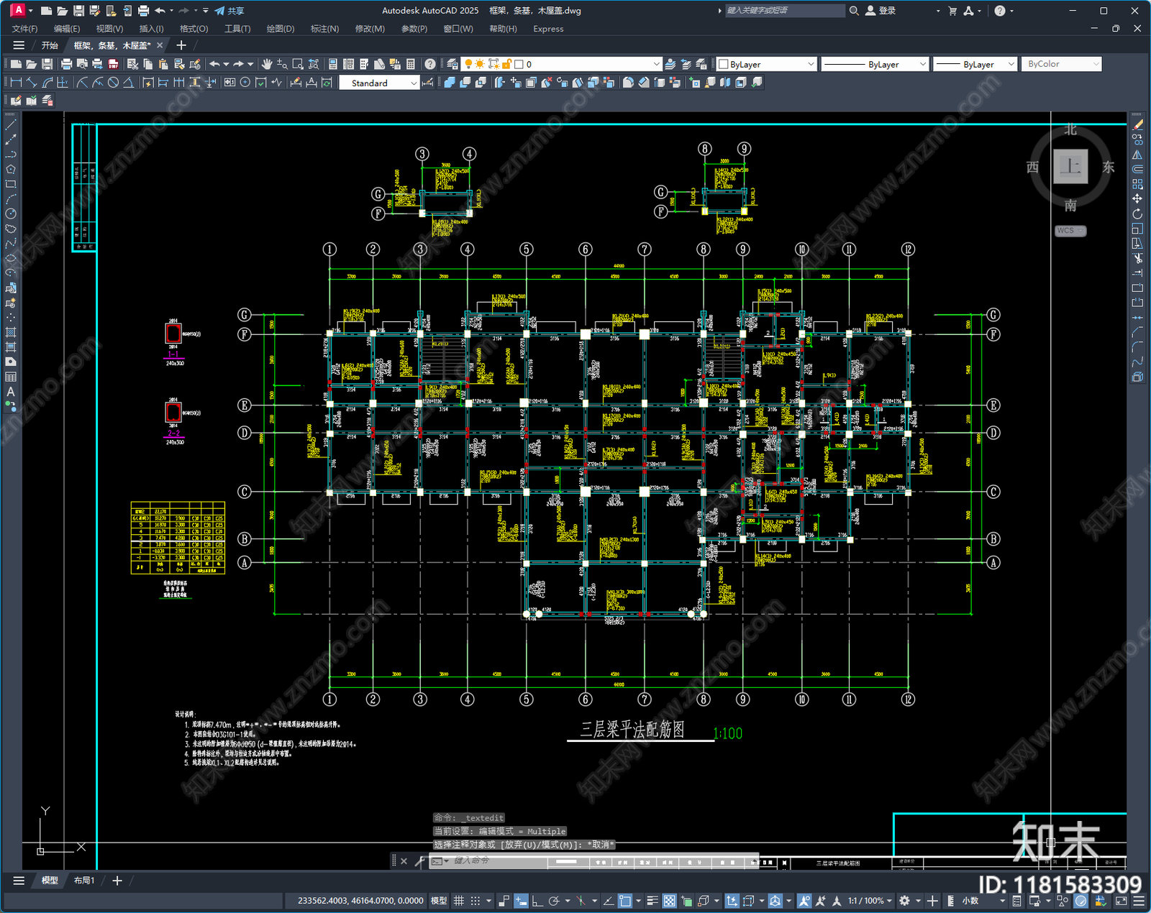Open the Layer Properties Manager icon
Viewport: 1151px width, 913px height.
click(x=452, y=64)
